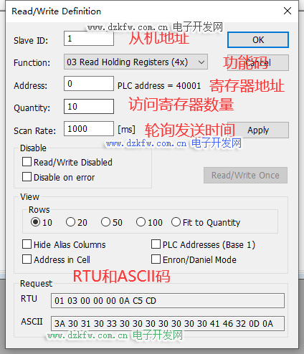Select the 10 rows radio button
Screen dimensions: 304x354
(35, 222)
